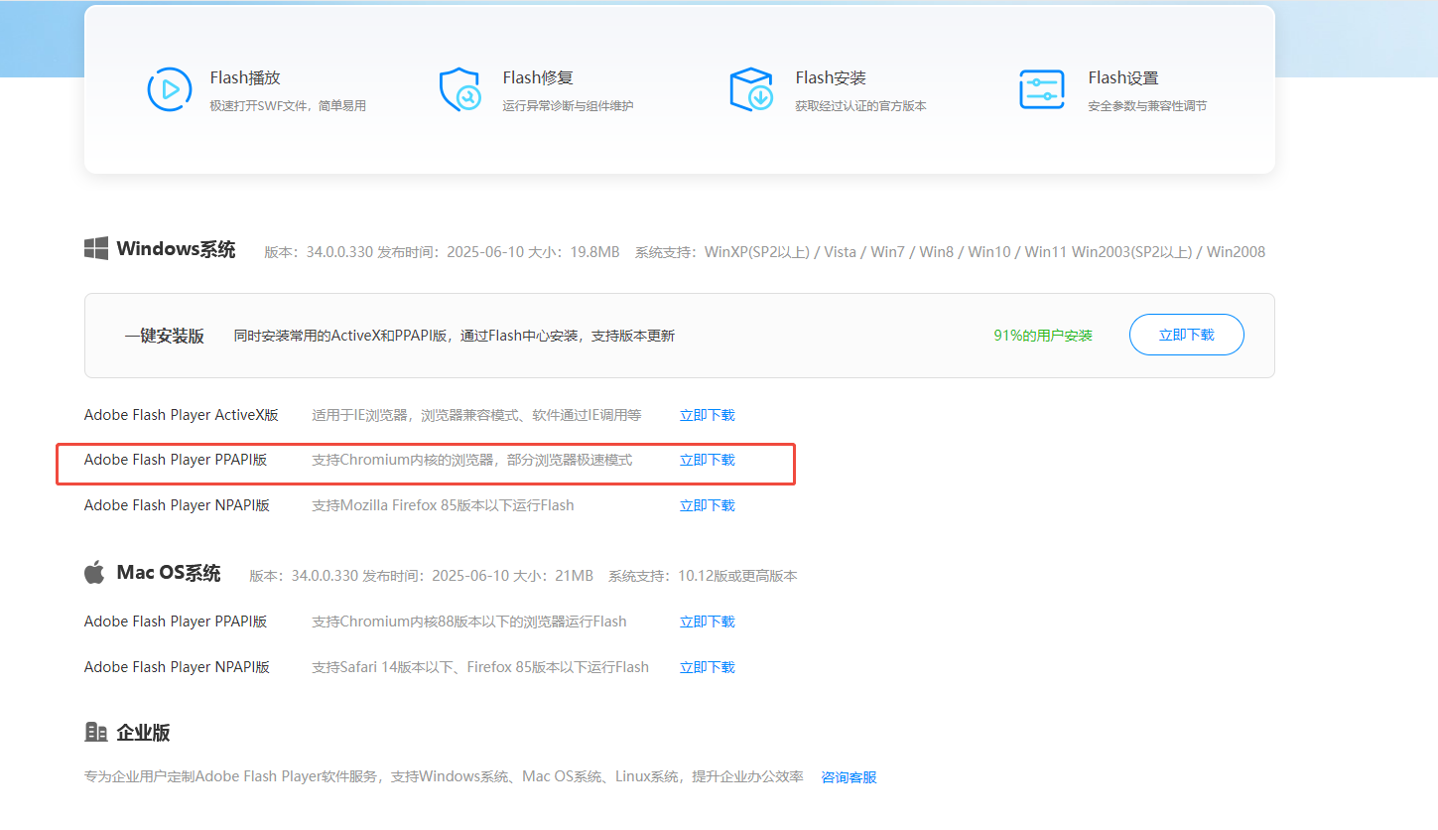Click Mac OS Adobe Flash Player NPAPI版 text

click(177, 667)
